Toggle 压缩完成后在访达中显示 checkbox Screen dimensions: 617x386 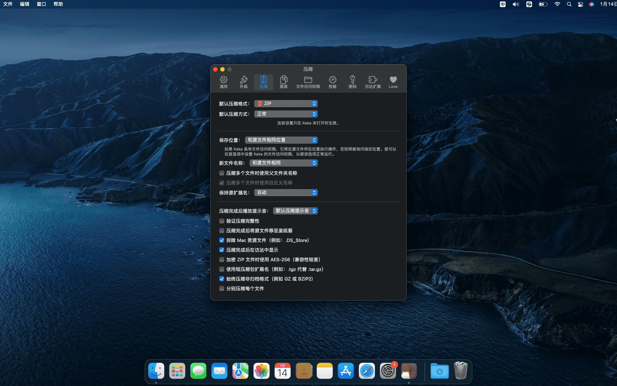click(222, 250)
